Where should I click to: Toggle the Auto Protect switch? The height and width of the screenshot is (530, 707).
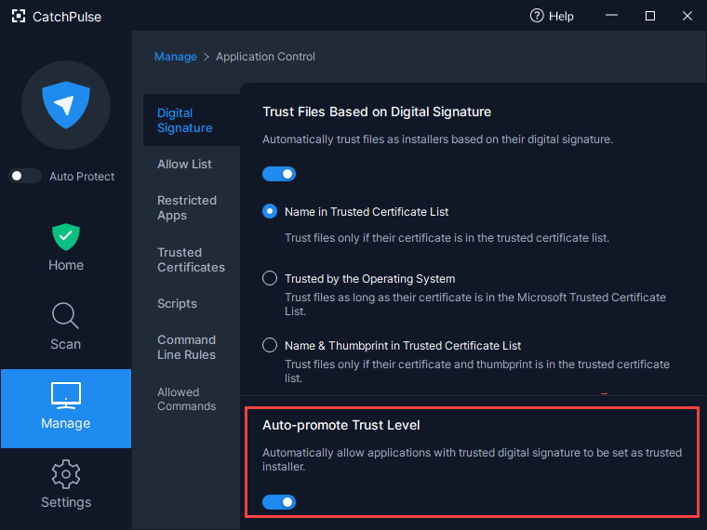(25, 176)
